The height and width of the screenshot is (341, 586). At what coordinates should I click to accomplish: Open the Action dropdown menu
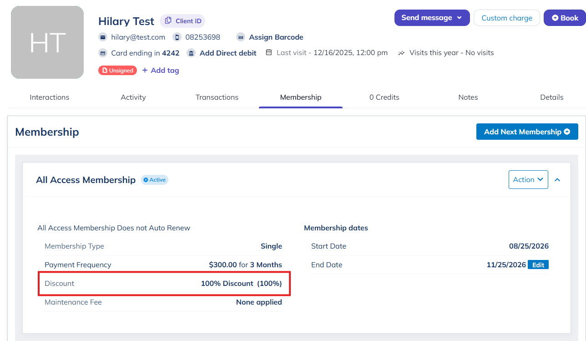[528, 179]
